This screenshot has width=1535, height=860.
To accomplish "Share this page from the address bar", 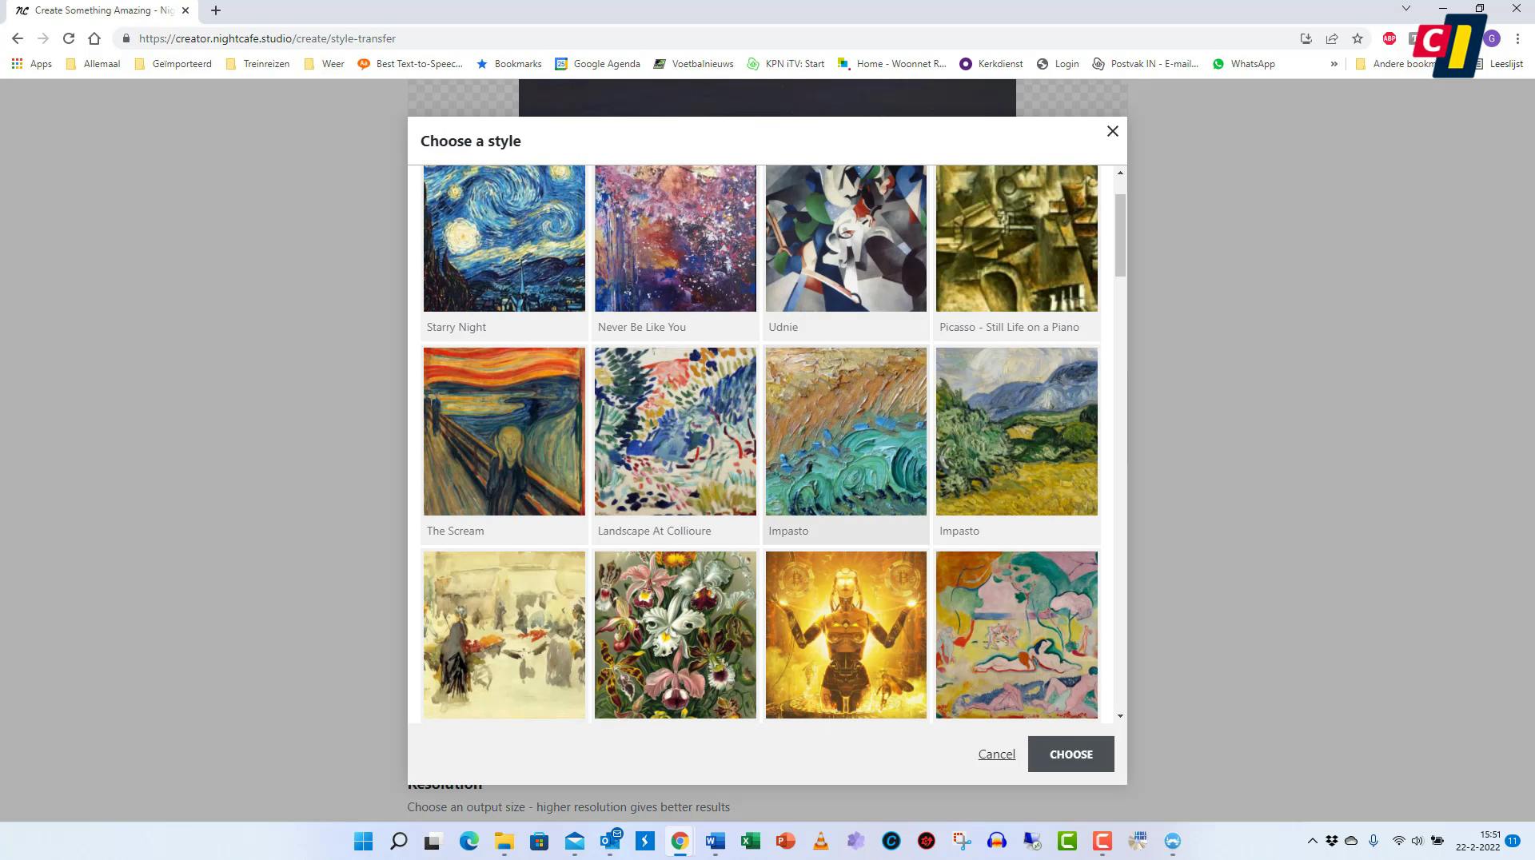I will (x=1332, y=38).
